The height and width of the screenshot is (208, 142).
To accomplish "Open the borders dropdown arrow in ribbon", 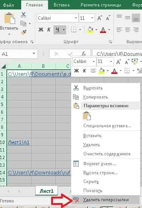I will (80, 30).
